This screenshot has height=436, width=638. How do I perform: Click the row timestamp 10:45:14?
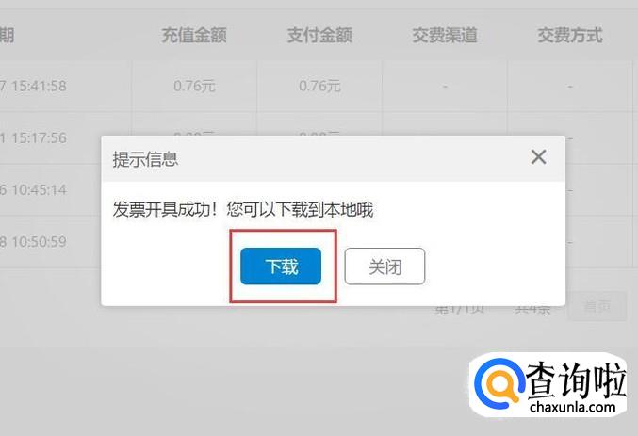click(x=39, y=189)
